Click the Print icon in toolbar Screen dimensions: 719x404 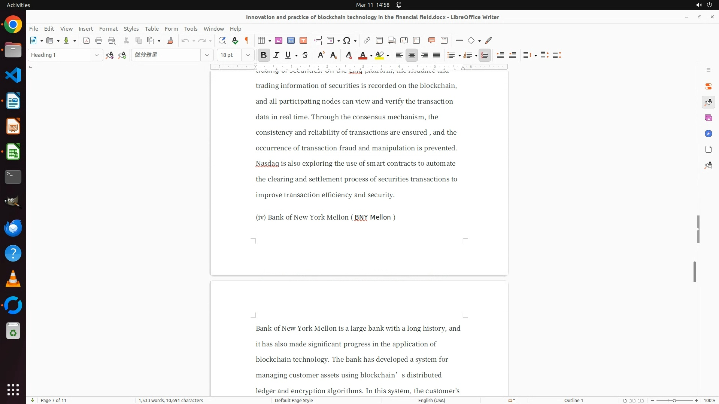click(x=99, y=40)
